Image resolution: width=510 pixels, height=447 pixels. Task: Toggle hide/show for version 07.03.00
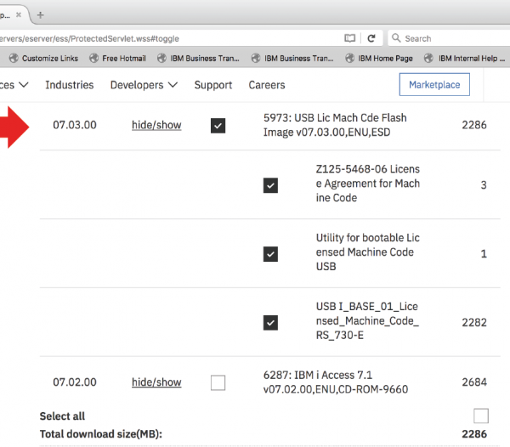pyautogui.click(x=156, y=125)
